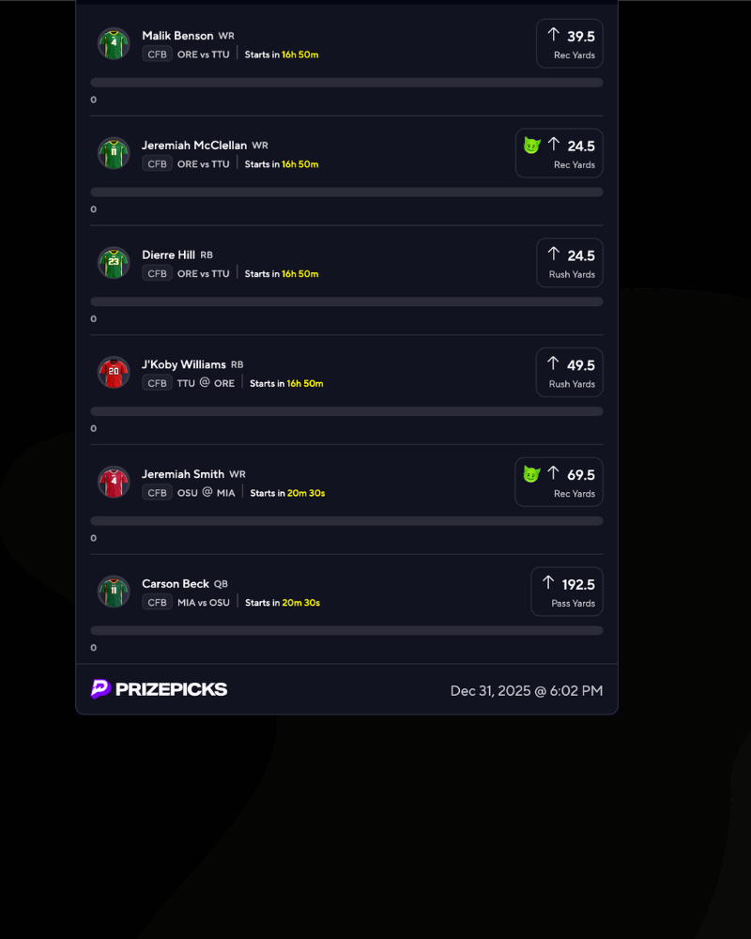This screenshot has height=939, width=751.
Task: Click Malik Benson's jersey avatar
Action: pos(114,43)
